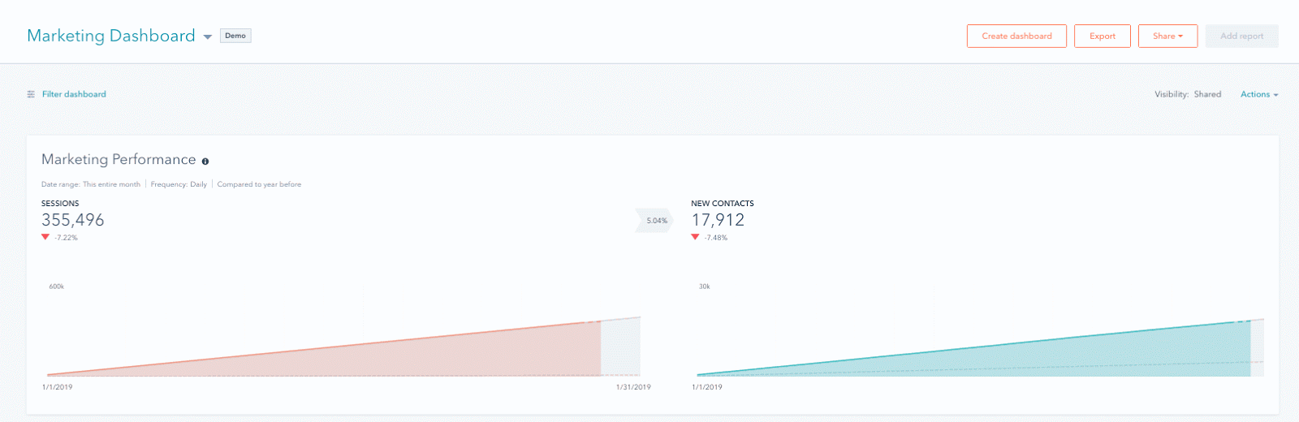Select the Marketing Performance report heading

pos(119,160)
